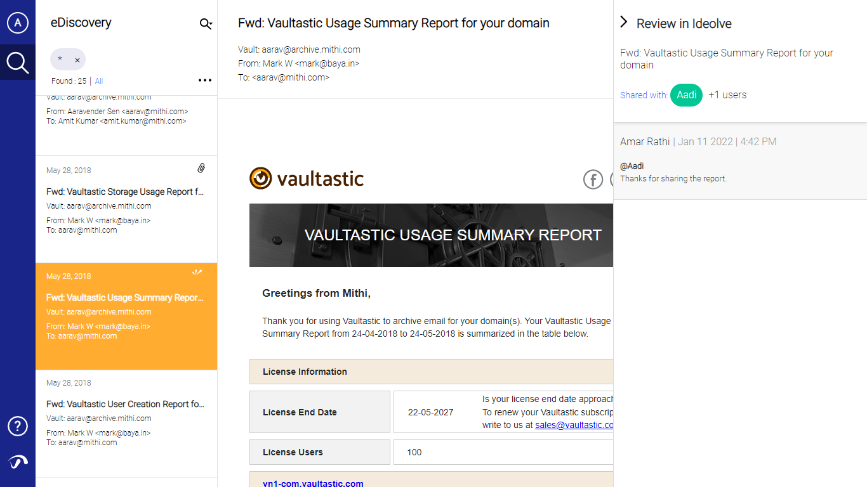Click the shared document title in Ideolve panel
Viewport: 867px width, 487px height.
pyautogui.click(x=727, y=59)
